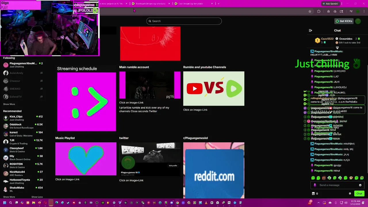This screenshot has height=207, width=368.
Task: Click the webcam overlay in top-left
Action: pos(49,28)
